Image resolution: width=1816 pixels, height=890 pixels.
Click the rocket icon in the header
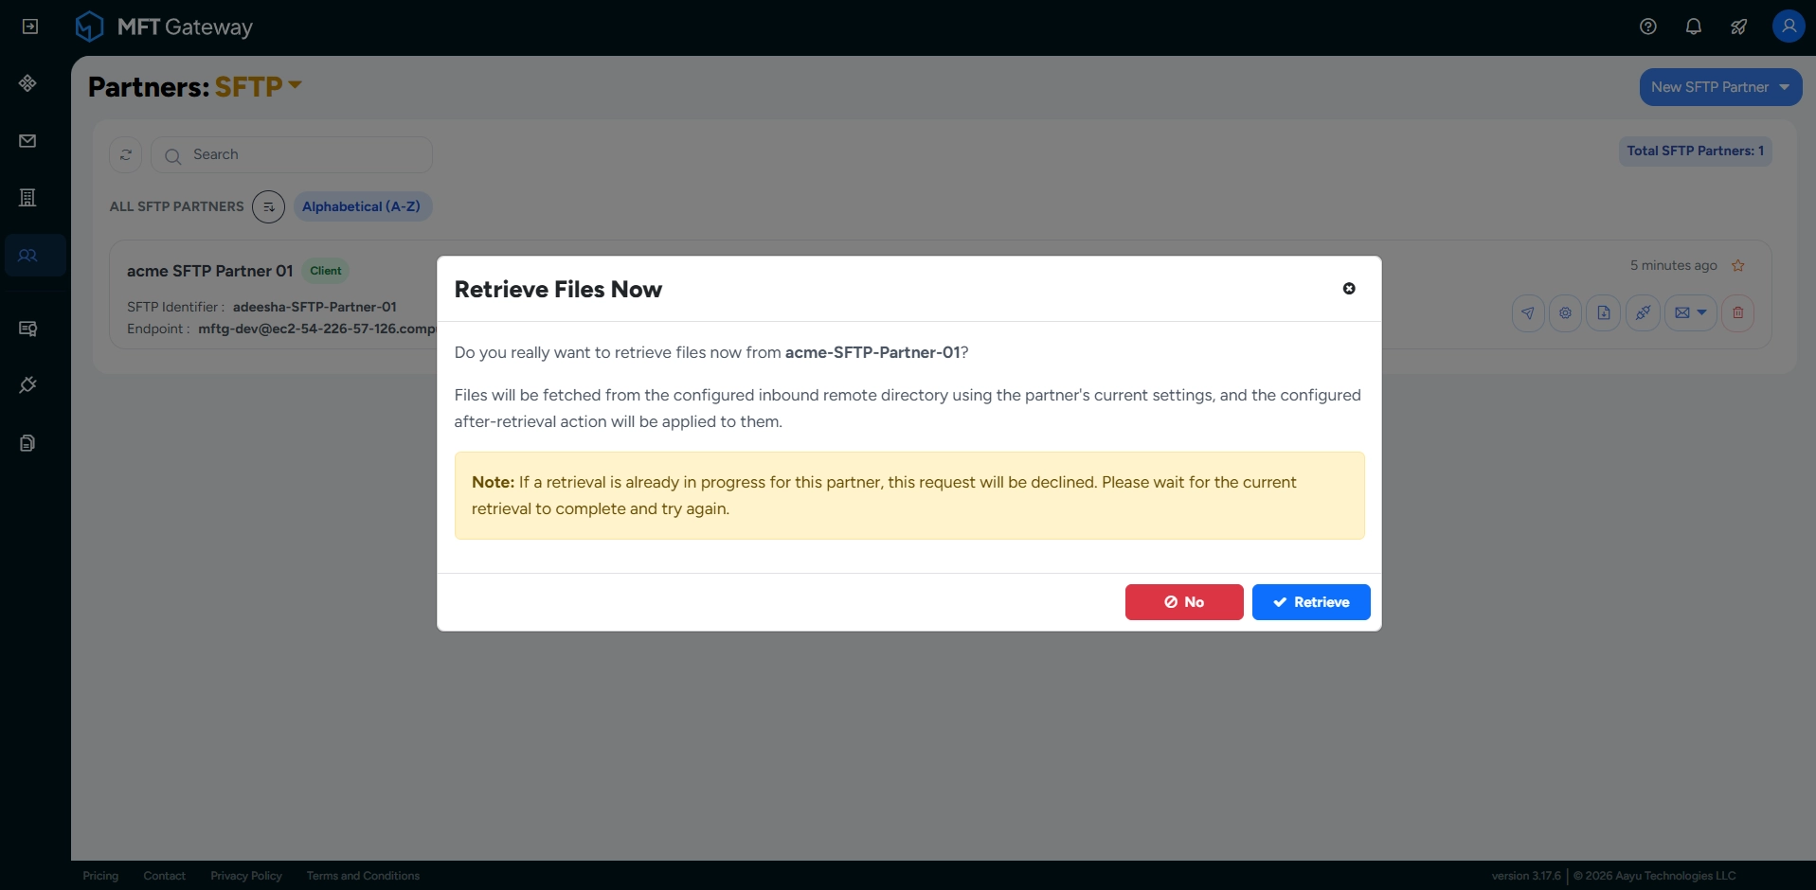pyautogui.click(x=1739, y=27)
